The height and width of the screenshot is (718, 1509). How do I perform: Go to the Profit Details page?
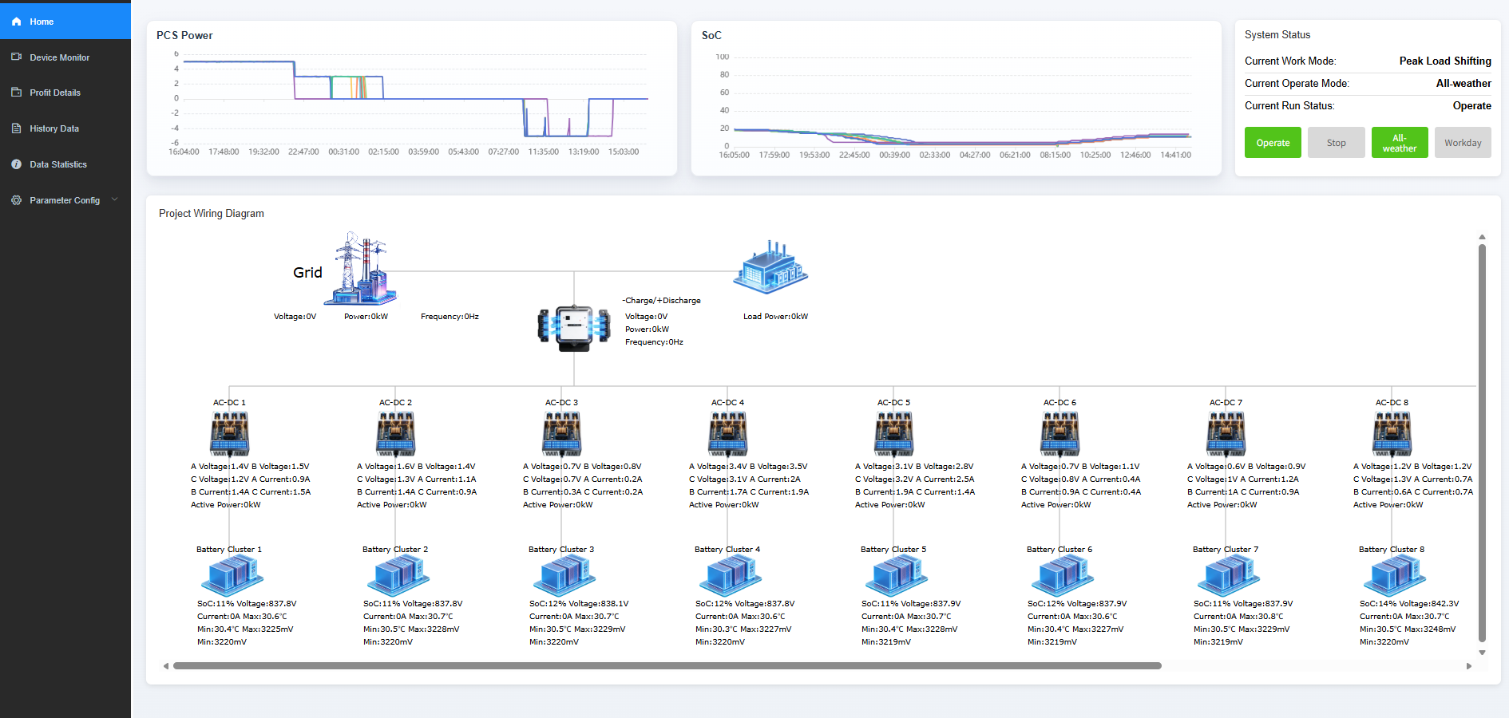tap(55, 93)
